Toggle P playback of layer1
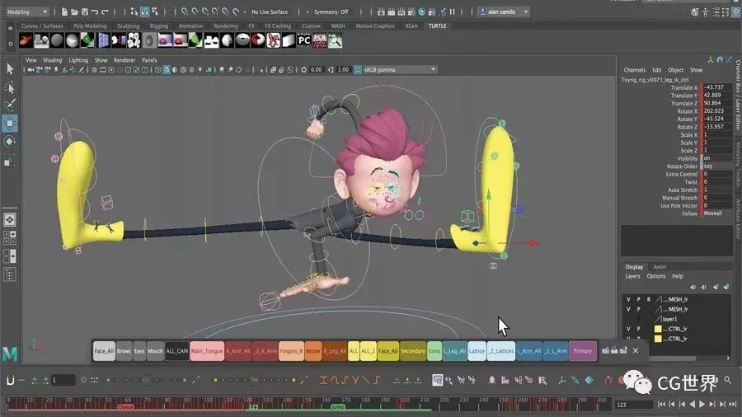The width and height of the screenshot is (742, 417). (x=638, y=319)
